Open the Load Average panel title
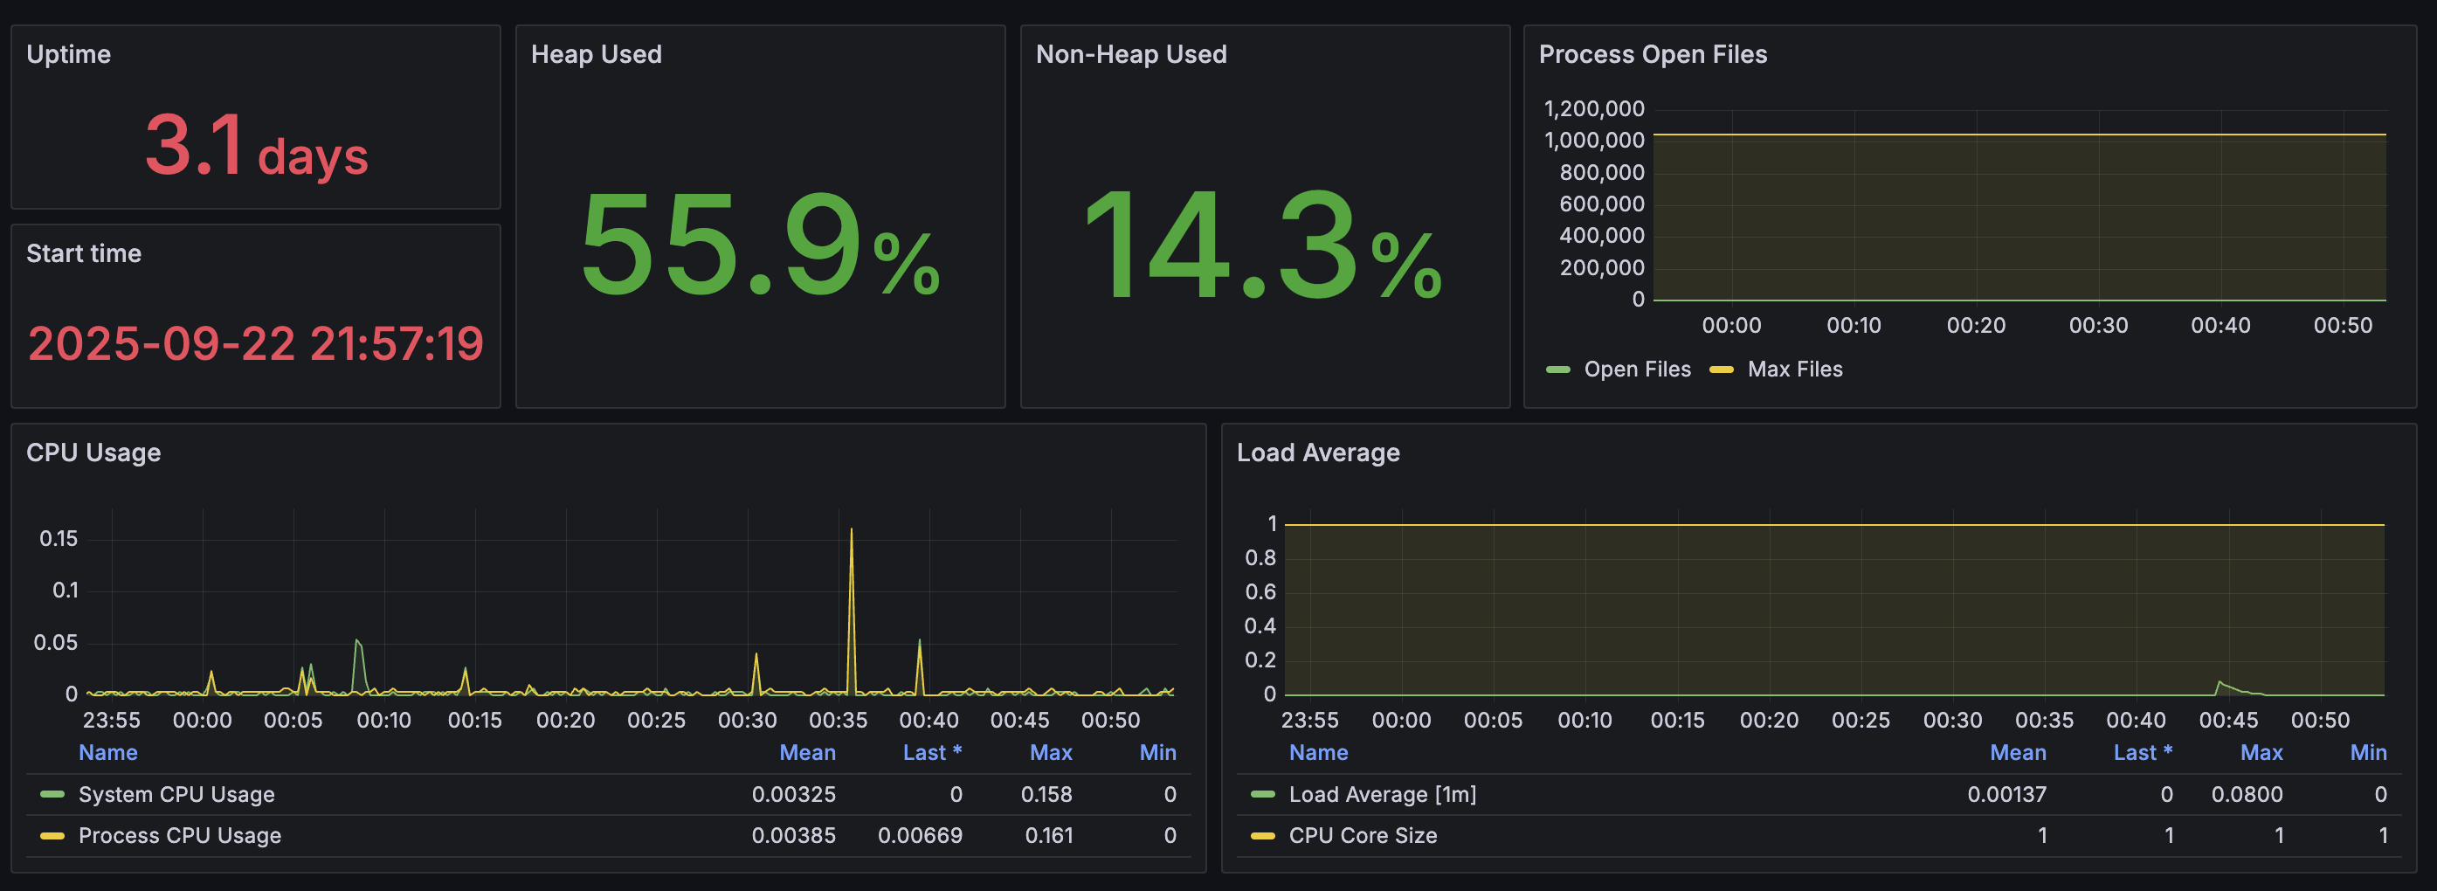 pyautogui.click(x=1318, y=452)
